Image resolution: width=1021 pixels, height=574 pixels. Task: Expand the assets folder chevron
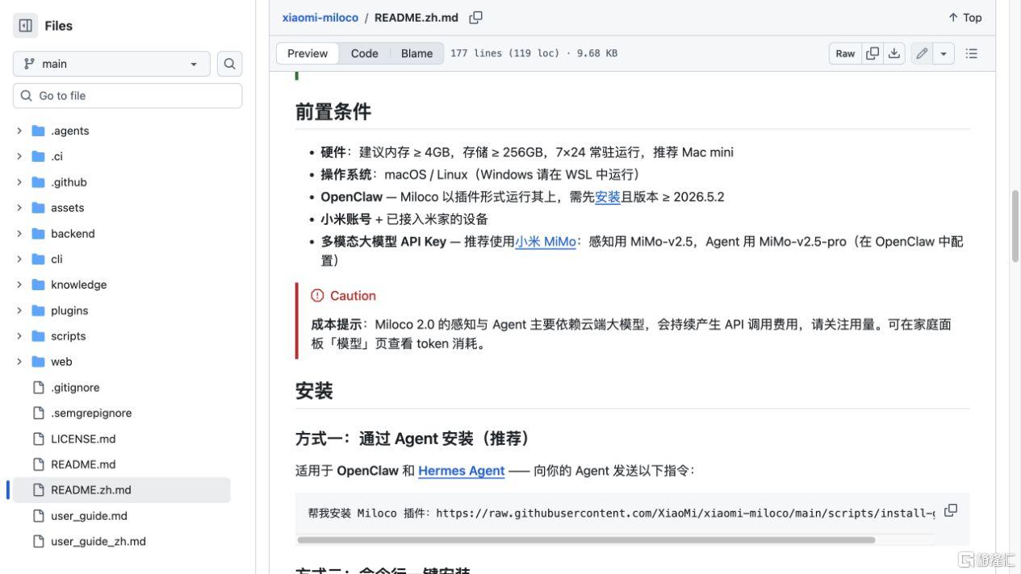[x=19, y=208]
